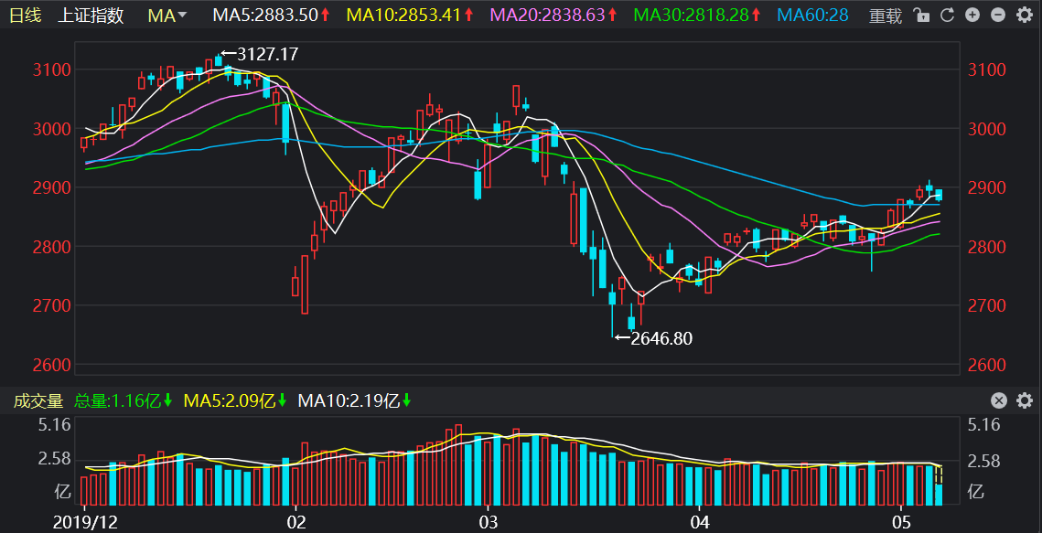Refresh the chart with the circular arrow
This screenshot has height=533, width=1042.
(x=947, y=16)
